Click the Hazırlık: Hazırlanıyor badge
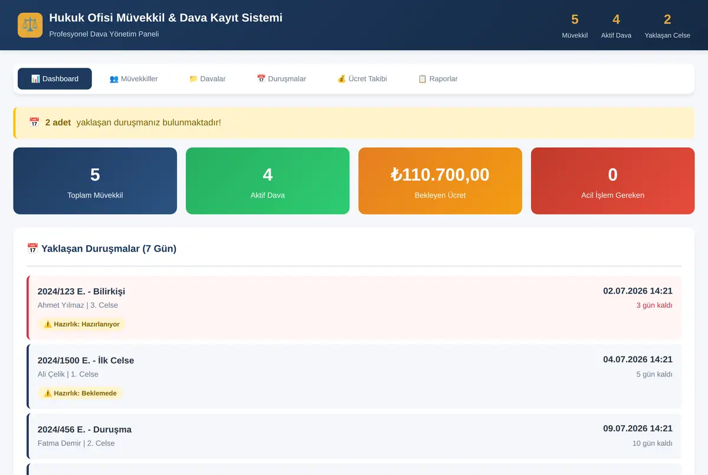Image resolution: width=708 pixels, height=475 pixels. (x=82, y=324)
